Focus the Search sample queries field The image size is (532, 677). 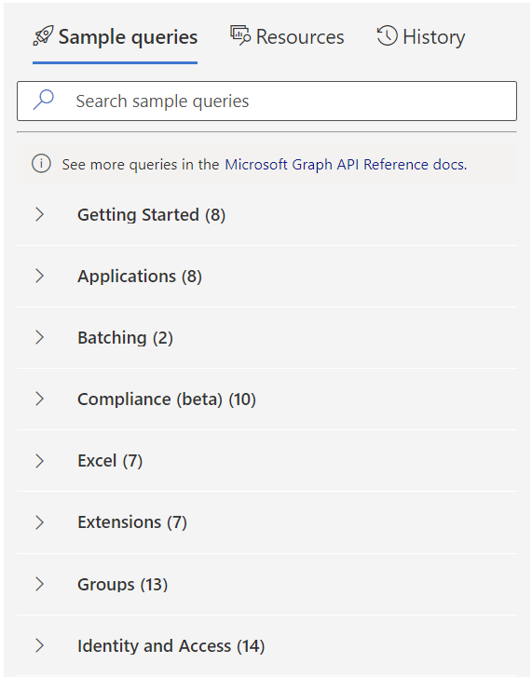click(x=266, y=101)
